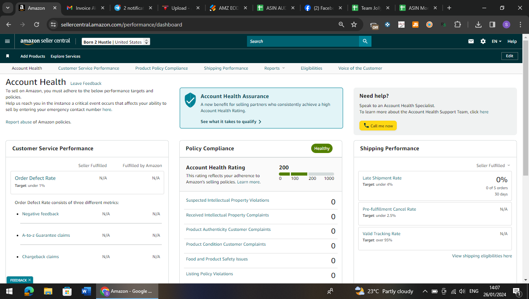
Task: Click the Edit button
Action: (x=510, y=56)
